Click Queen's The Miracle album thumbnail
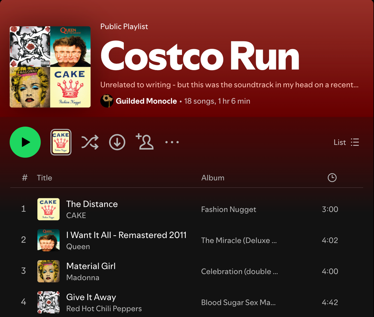 48,240
